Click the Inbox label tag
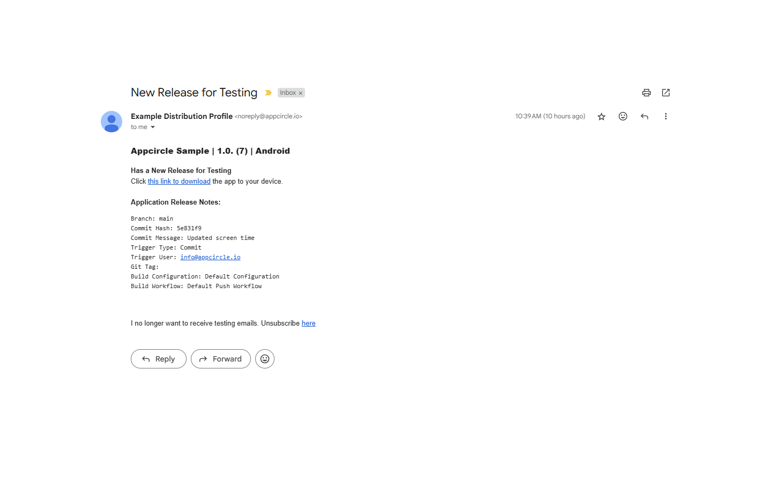Viewport: 772px width, 482px height. (287, 93)
